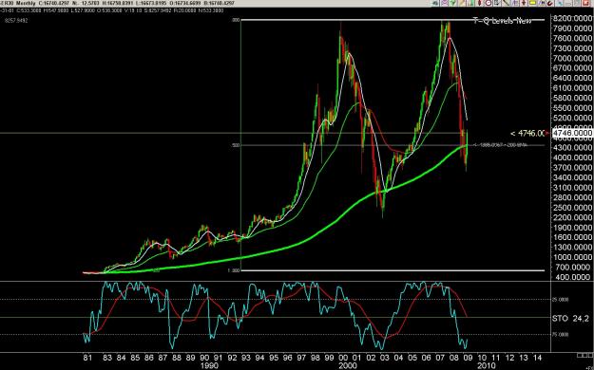
Task: Select the yellow pencil drawing tool icon
Action: pyautogui.click(x=462, y=3)
